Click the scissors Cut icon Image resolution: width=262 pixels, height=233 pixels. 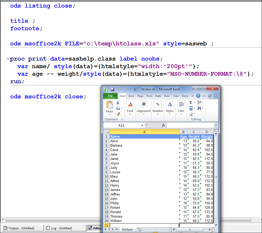(118, 103)
